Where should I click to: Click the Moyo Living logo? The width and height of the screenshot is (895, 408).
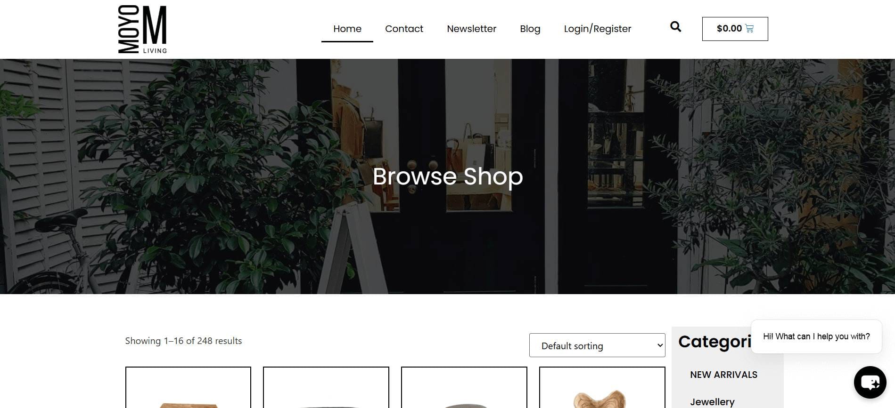pos(142,29)
